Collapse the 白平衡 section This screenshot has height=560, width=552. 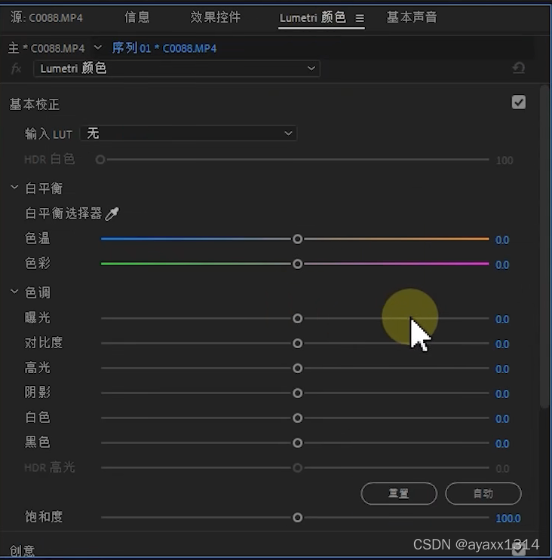14,188
